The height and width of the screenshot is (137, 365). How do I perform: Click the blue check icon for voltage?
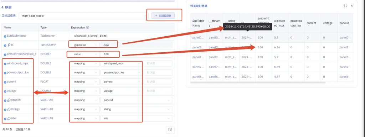5,91
